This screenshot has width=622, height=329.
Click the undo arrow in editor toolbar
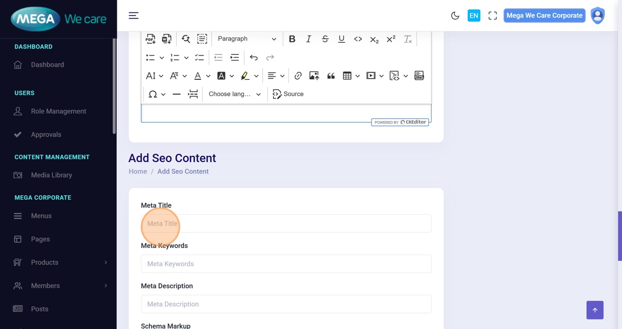tap(254, 58)
